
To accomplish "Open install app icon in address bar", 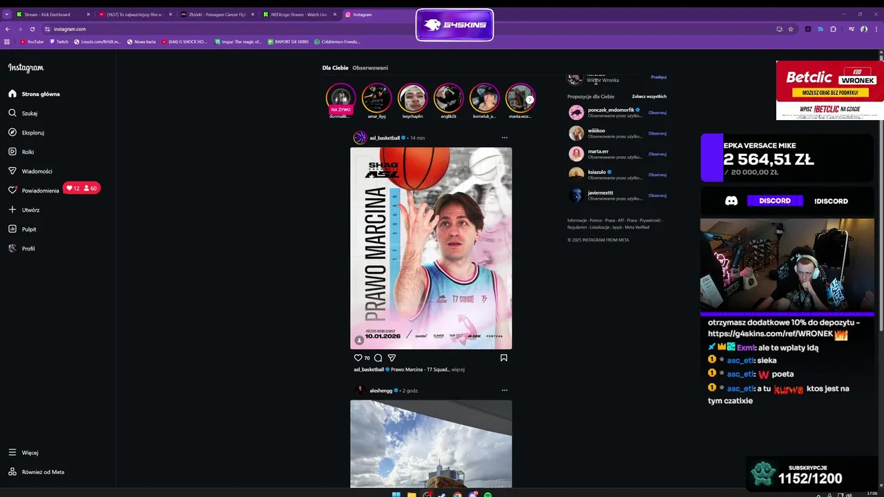I will coord(779,29).
